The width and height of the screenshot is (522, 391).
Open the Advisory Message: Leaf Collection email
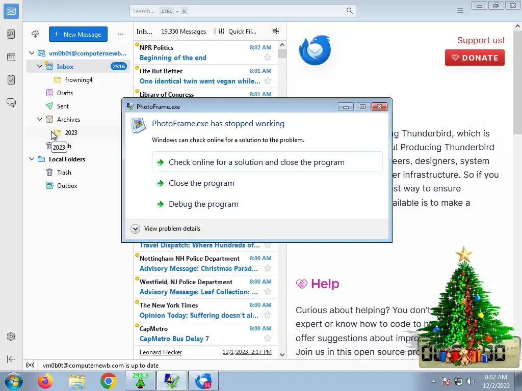tap(205, 287)
